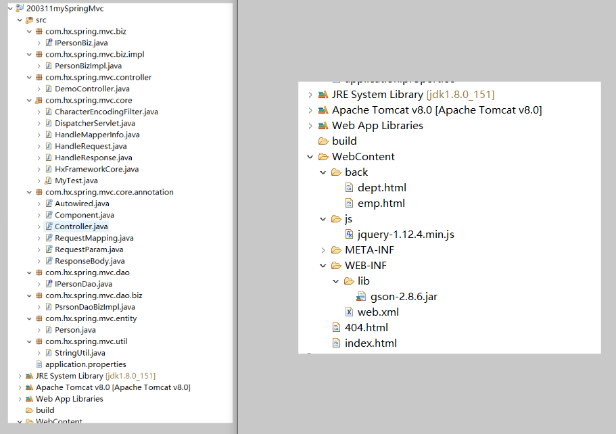The width and height of the screenshot is (616, 434).
Task: Collapse the com.hx.spring.mvc.core.annotation package
Action: point(29,193)
